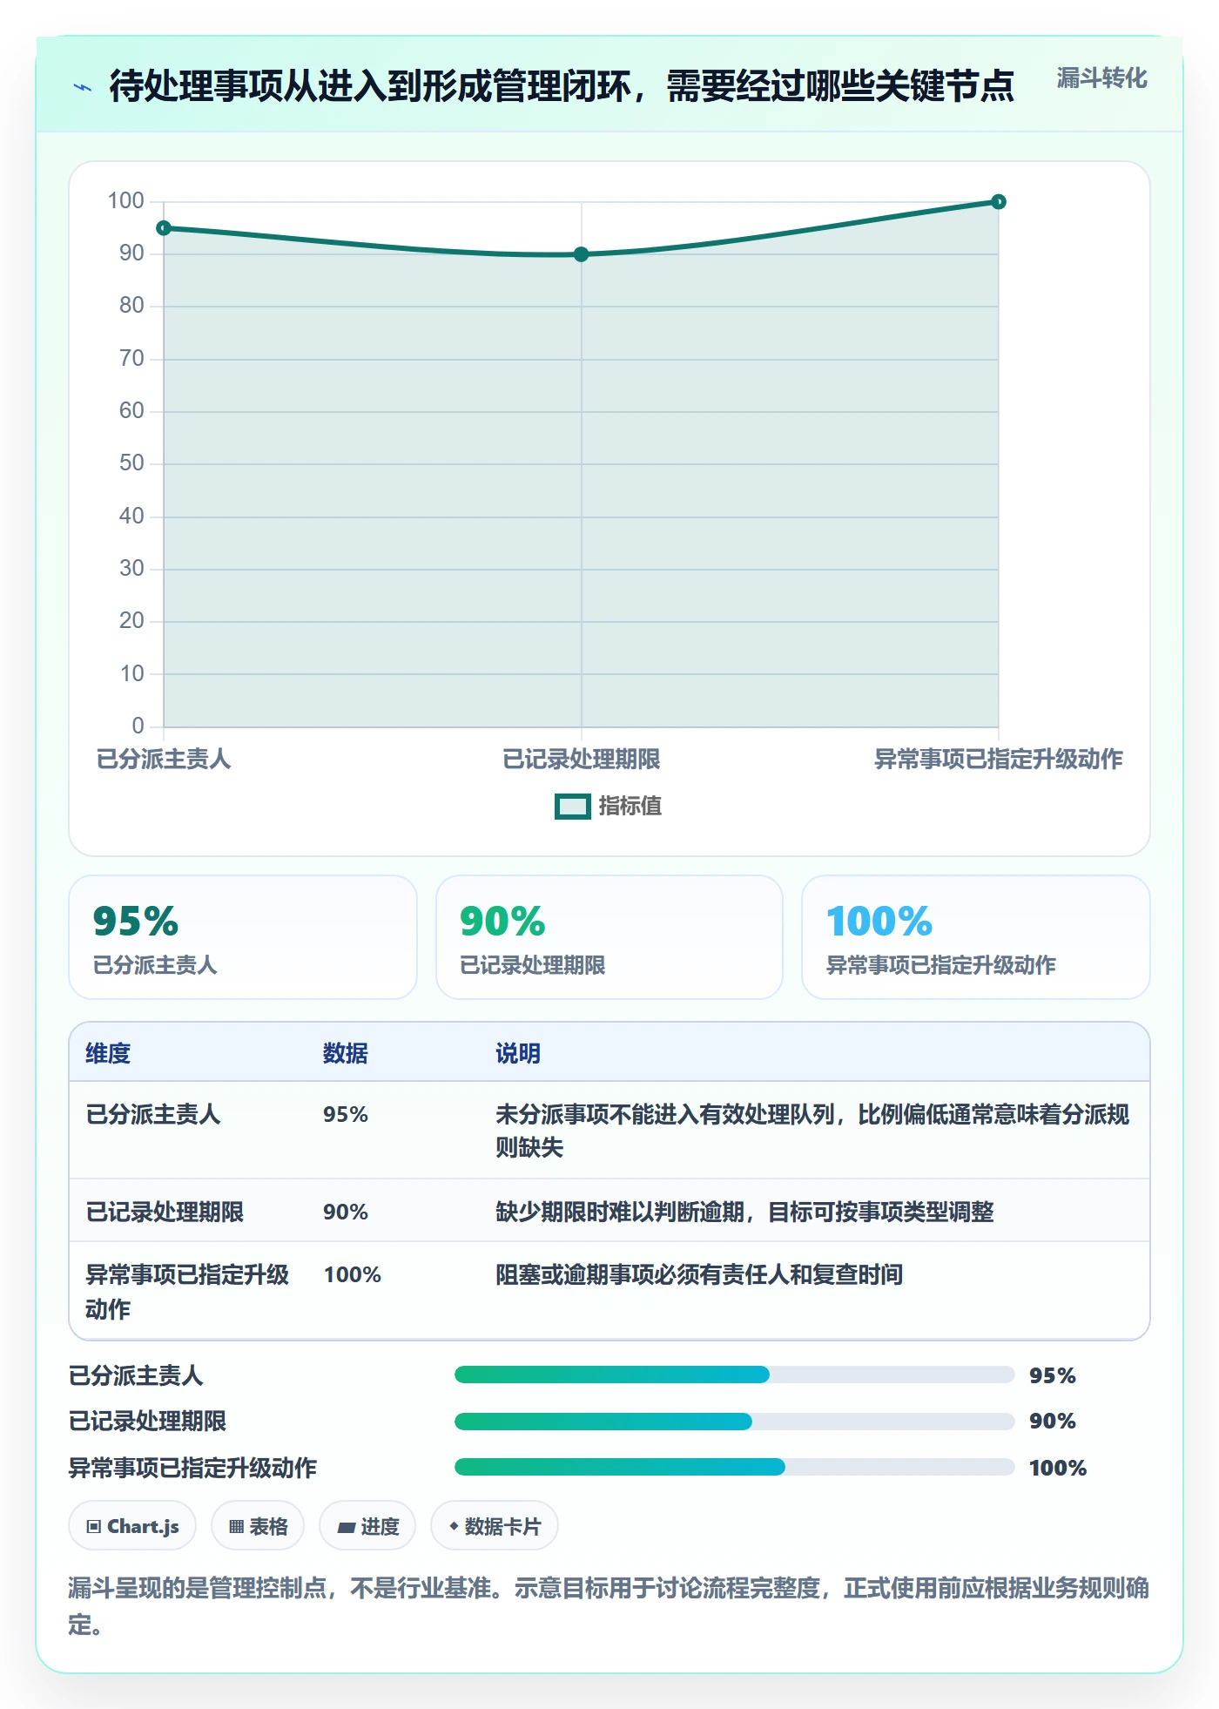Image resolution: width=1219 pixels, height=1709 pixels.
Task: Click the diamond icon in 数据卡片 chip
Action: [x=454, y=1526]
